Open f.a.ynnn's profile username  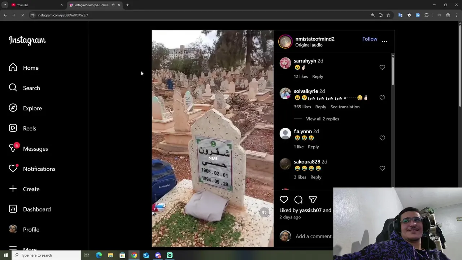(x=303, y=131)
